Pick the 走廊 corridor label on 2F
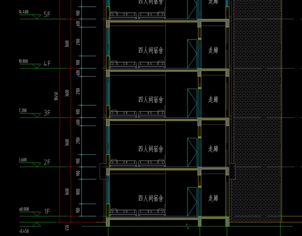 click(213, 149)
